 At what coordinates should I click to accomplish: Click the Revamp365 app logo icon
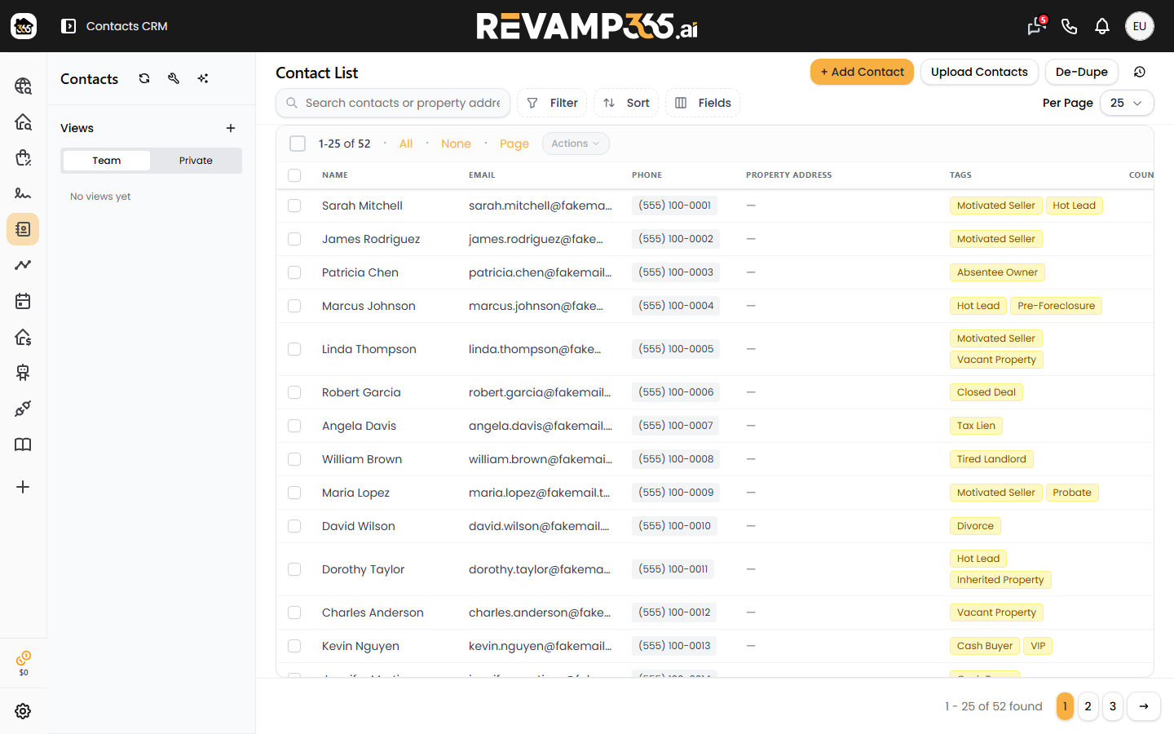coord(24,26)
